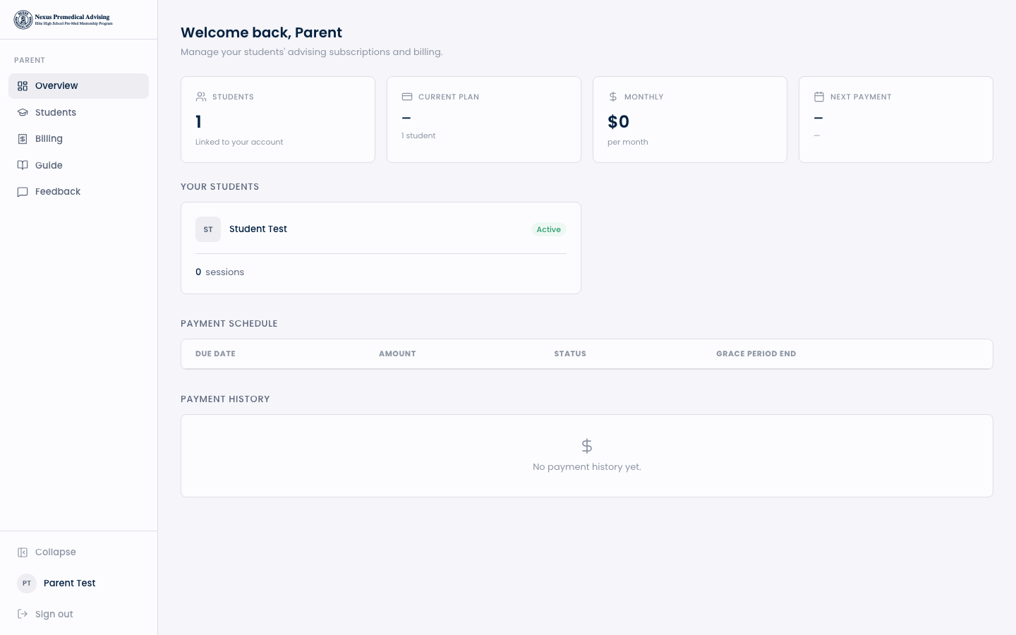Screen dimensions: 1016x635
Task: Select the Monthly $0 summary card
Action: 689,120
